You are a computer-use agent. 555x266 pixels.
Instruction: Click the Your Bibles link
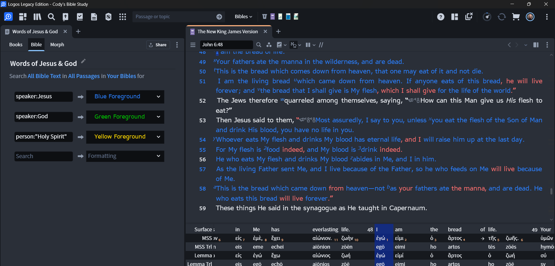[x=121, y=76]
